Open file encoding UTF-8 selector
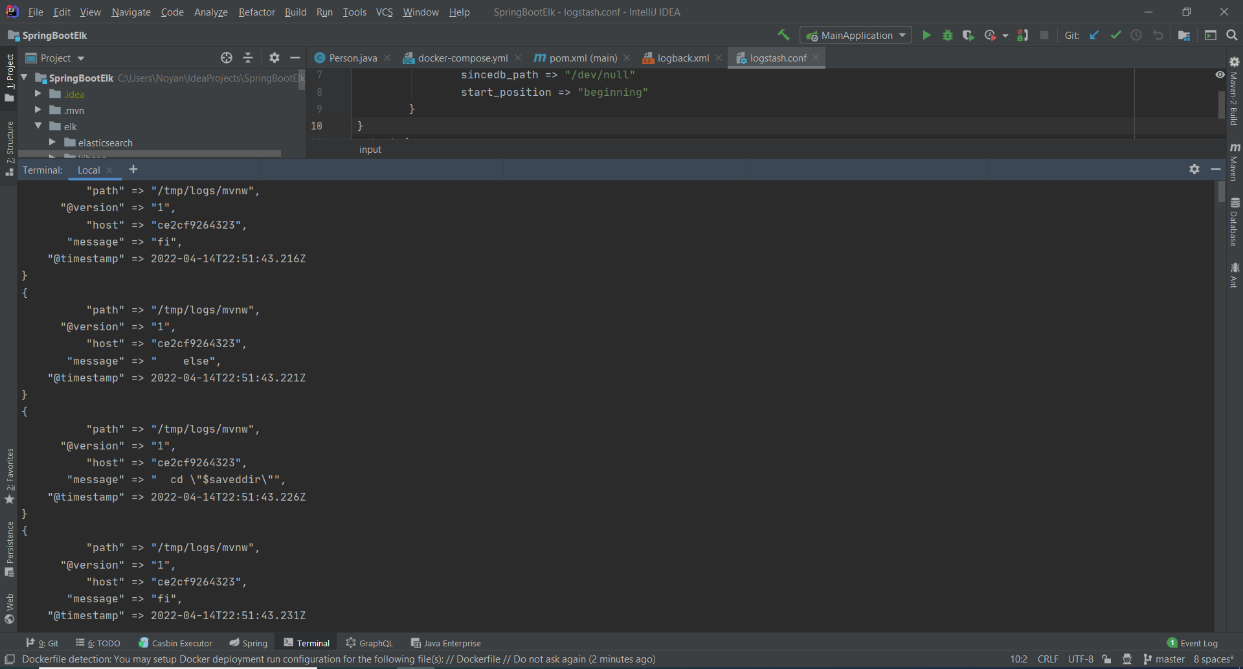 [x=1081, y=659]
